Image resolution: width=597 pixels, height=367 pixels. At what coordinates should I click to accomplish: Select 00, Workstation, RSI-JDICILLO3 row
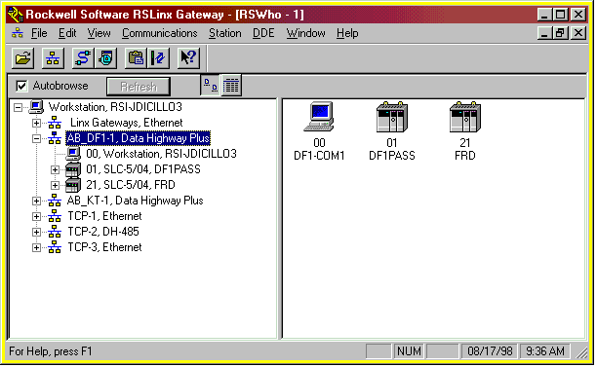(161, 154)
